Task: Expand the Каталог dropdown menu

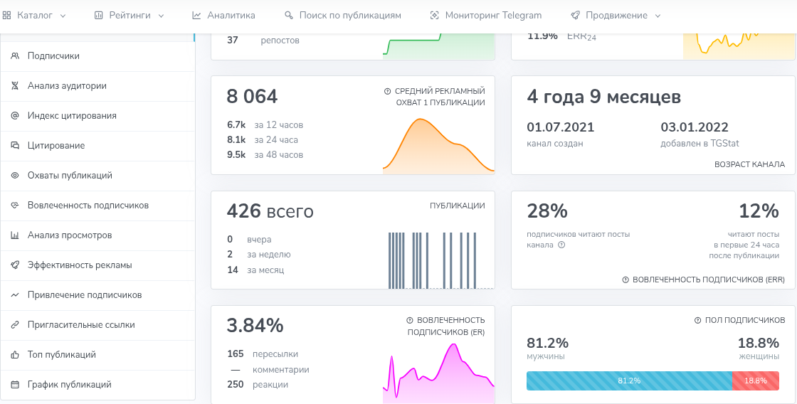Action: 35,15
